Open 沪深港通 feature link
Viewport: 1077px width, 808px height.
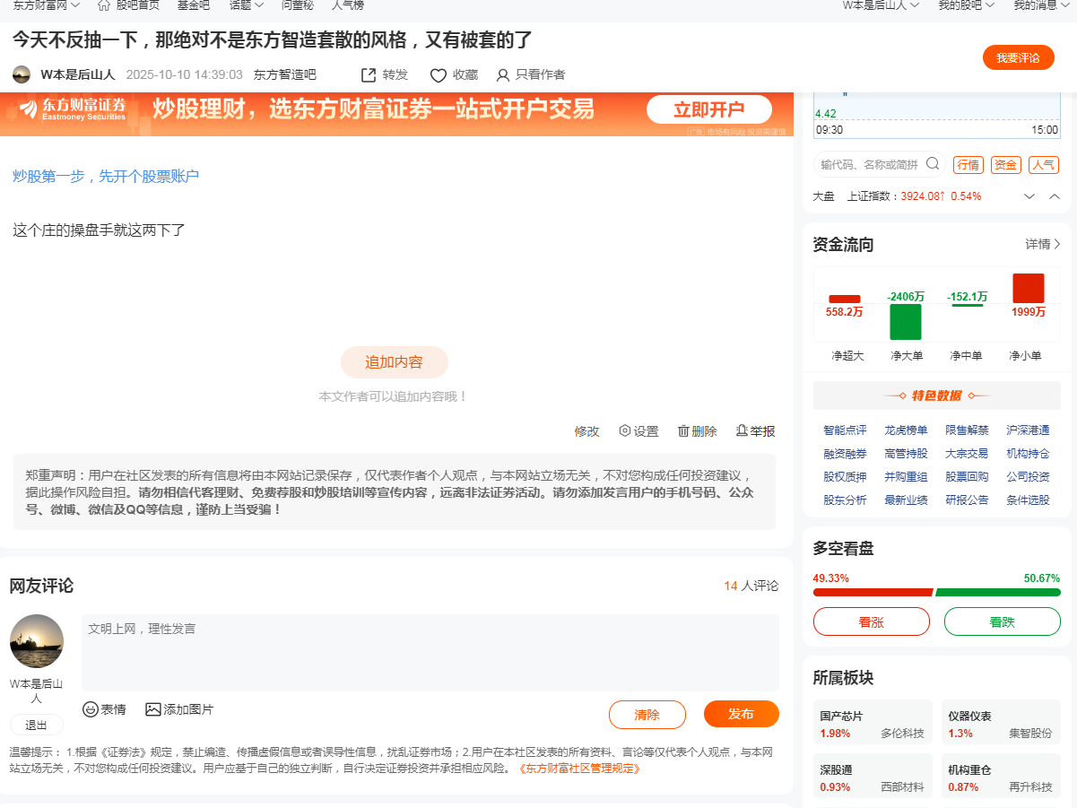(1028, 430)
